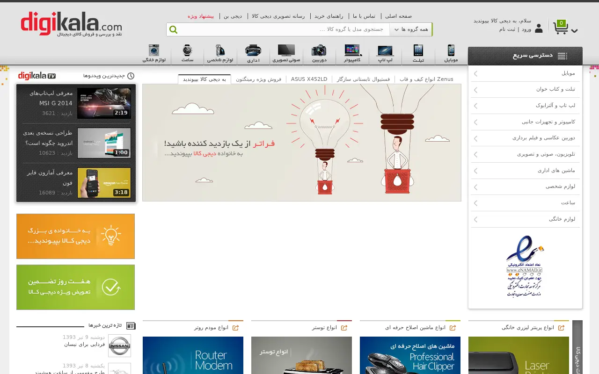This screenshot has width=599, height=374.
Task: Open the shopping cart icon
Action: tap(561, 27)
